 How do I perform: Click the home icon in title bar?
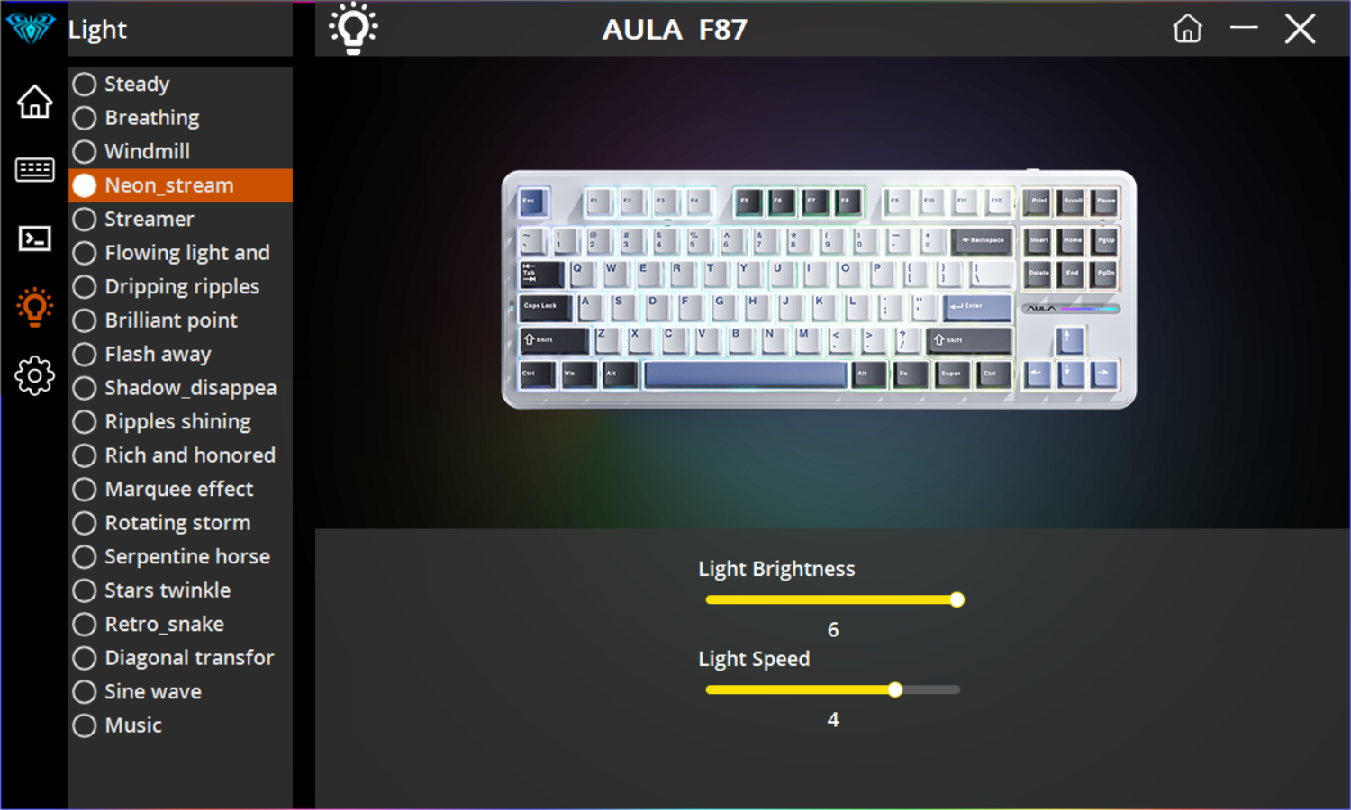1187,29
